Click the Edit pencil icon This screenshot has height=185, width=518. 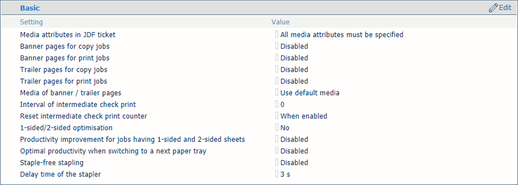493,8
